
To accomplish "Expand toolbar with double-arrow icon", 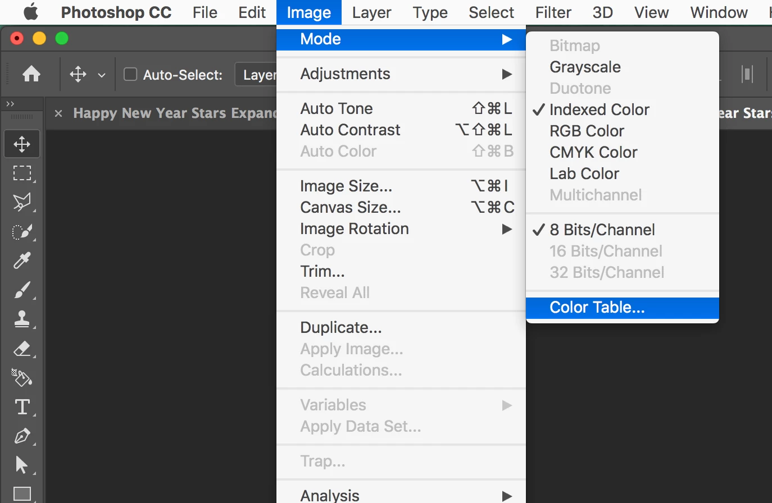I will 10,104.
